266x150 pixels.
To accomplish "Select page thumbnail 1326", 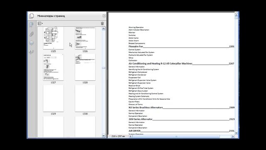I will pyautogui.click(x=85, y=38).
